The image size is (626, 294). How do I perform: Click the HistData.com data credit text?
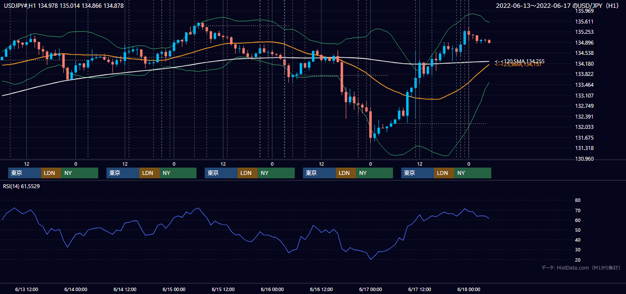[x=581, y=268]
